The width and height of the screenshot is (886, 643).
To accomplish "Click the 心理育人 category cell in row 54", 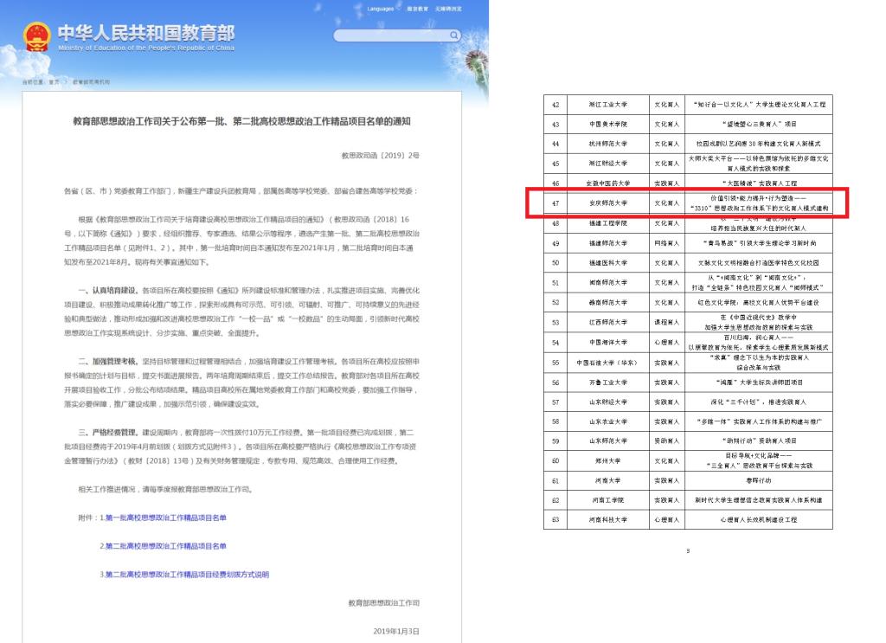I will point(667,343).
